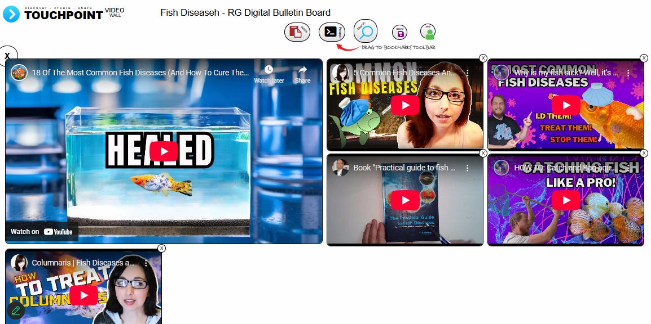651x324 pixels.
Task: Open channel avatar on Practical guide book video
Action: point(340,168)
